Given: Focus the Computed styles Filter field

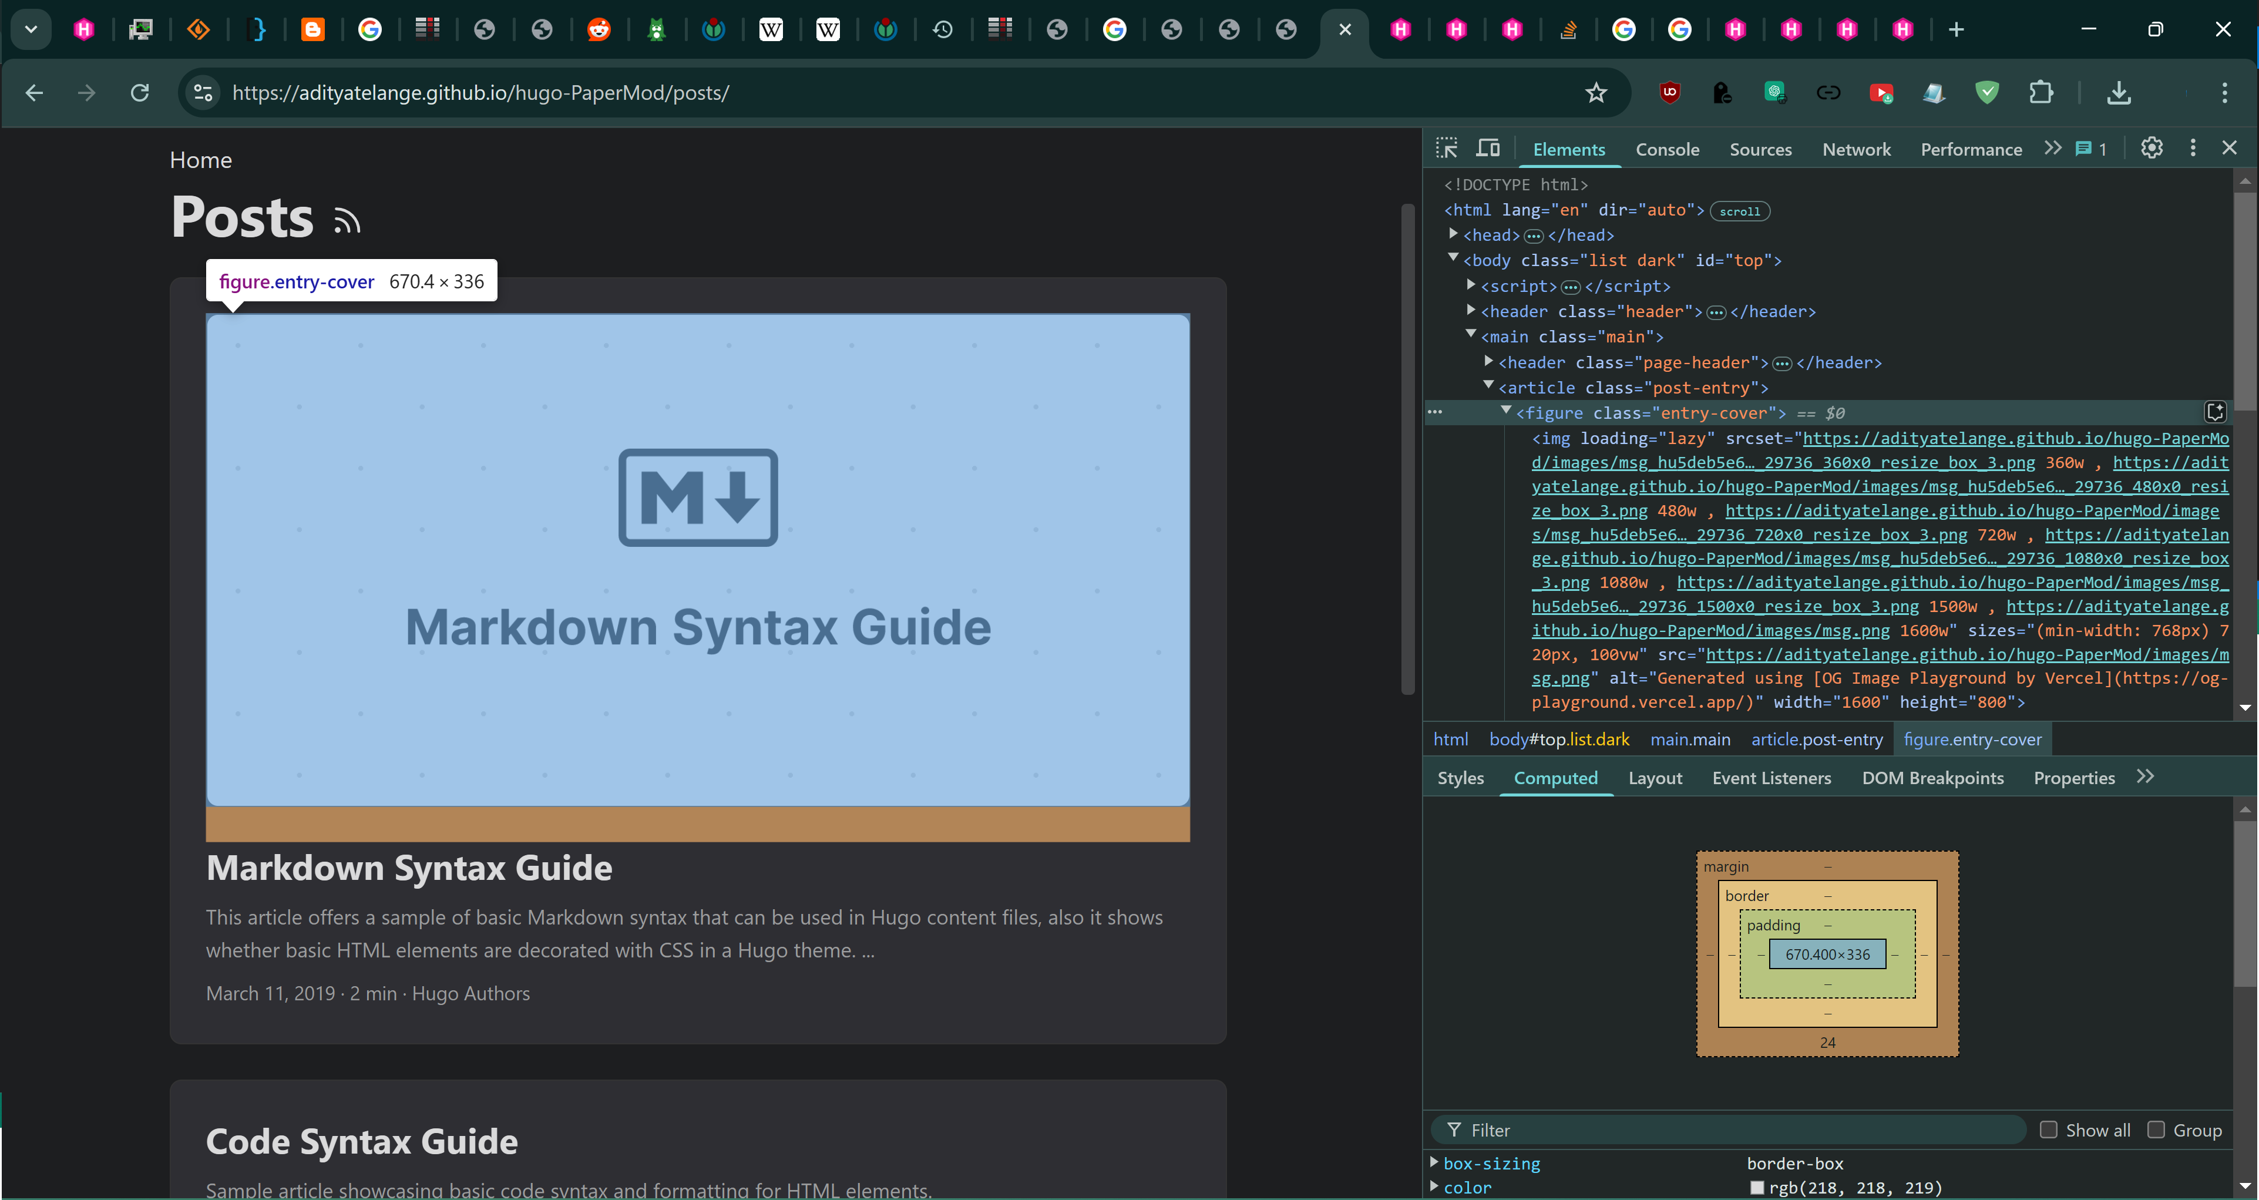Looking at the screenshot, I should click(1727, 1130).
